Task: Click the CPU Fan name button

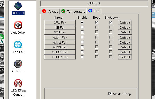Action: (60, 22)
